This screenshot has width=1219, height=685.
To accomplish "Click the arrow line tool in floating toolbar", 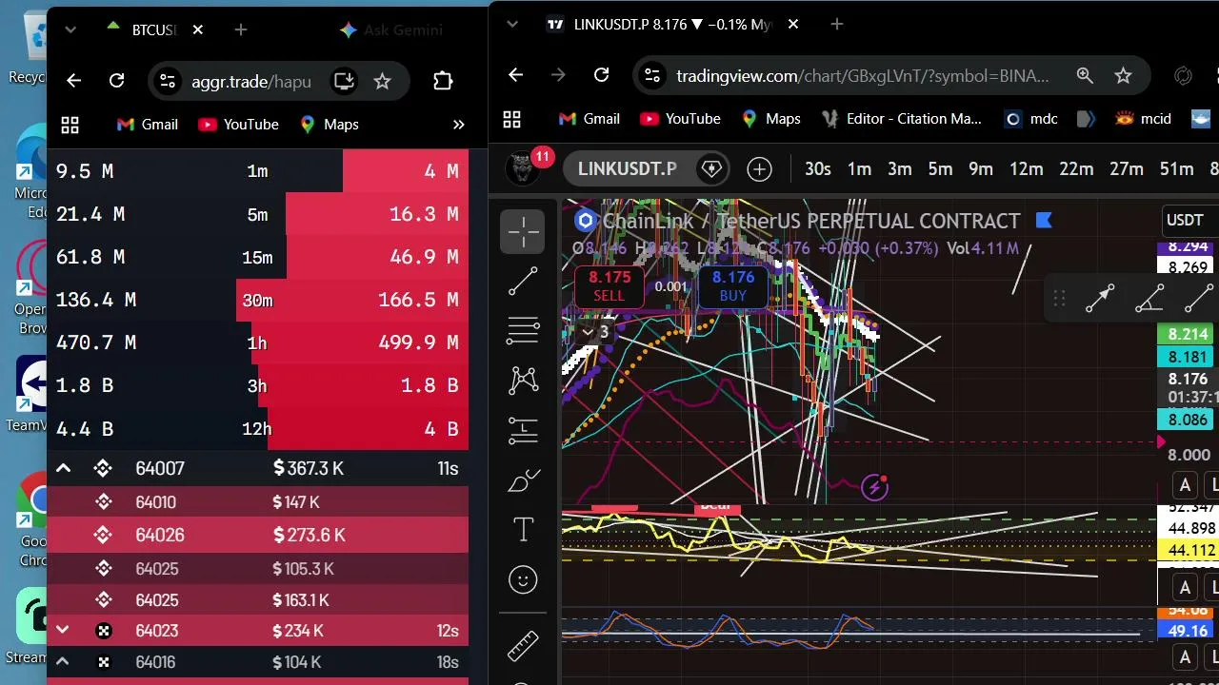I will point(1100,299).
